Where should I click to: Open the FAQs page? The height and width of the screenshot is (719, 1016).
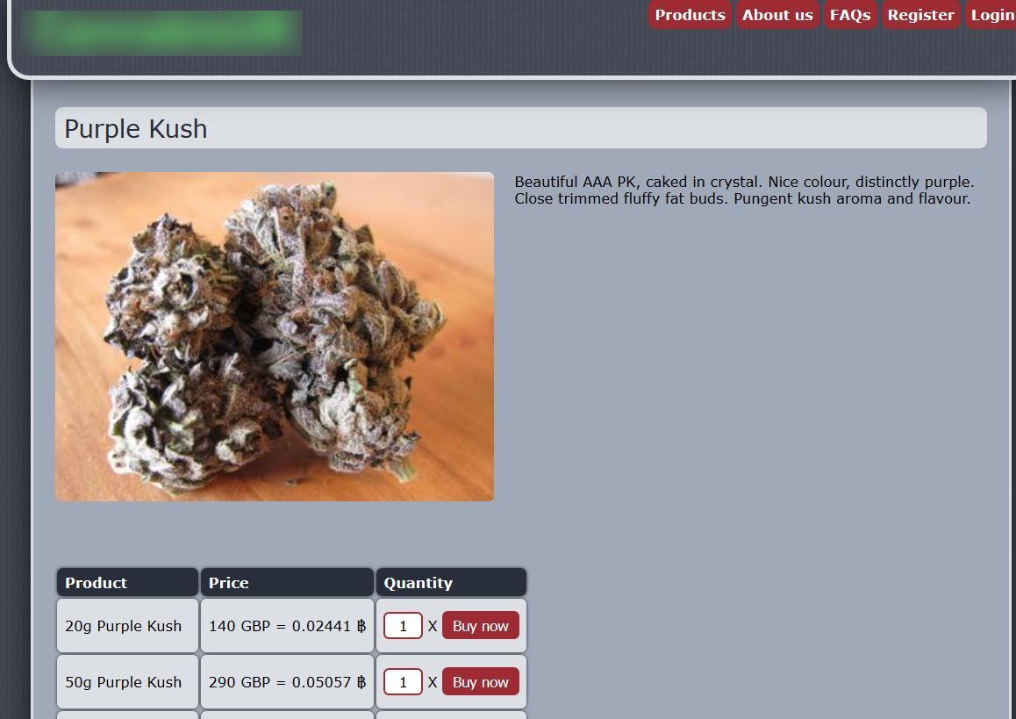tap(850, 15)
